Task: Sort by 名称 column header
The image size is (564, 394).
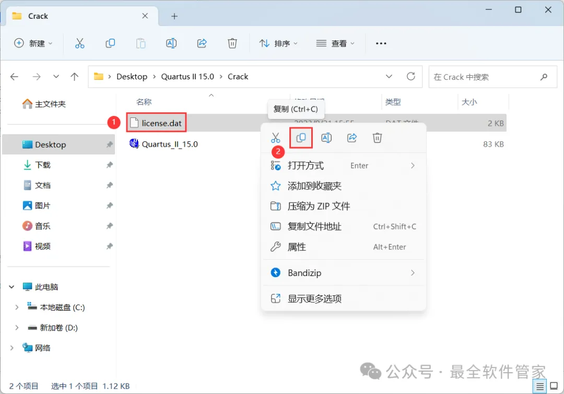Action: pyautogui.click(x=144, y=102)
